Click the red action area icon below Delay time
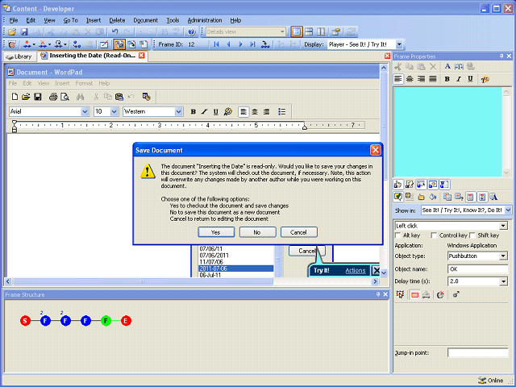This screenshot has height=387, width=516. click(414, 294)
